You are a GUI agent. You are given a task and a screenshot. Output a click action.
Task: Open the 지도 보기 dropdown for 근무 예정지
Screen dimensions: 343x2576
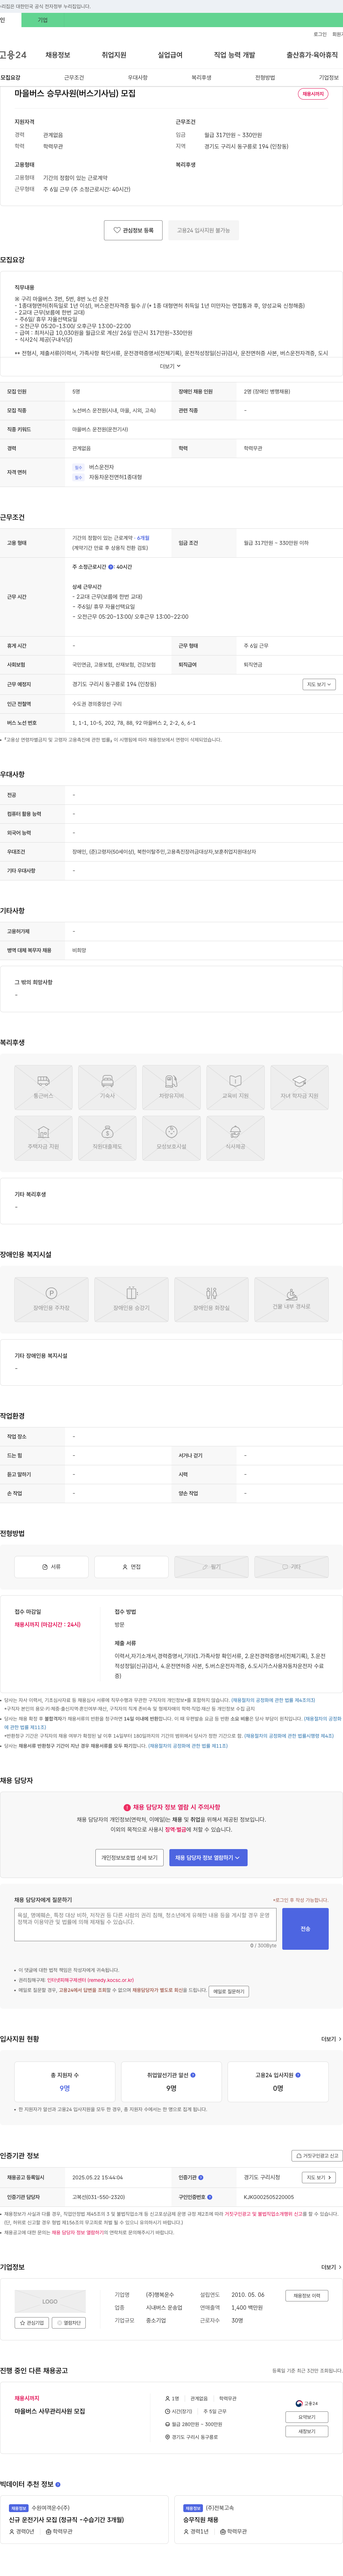pyautogui.click(x=319, y=684)
